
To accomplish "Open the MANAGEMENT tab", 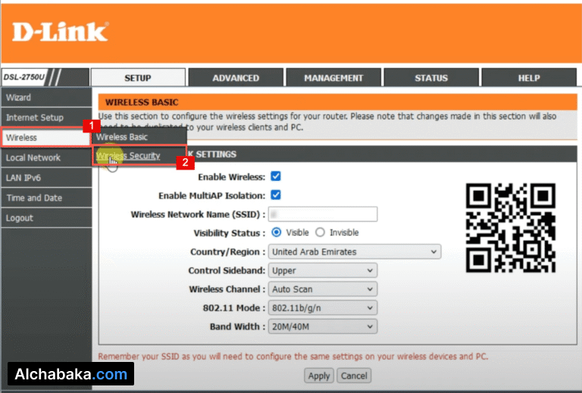I will (333, 78).
